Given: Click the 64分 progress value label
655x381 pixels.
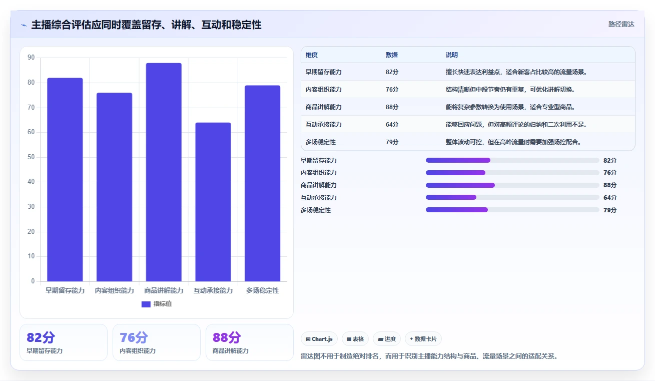Looking at the screenshot, I should click(x=610, y=198).
